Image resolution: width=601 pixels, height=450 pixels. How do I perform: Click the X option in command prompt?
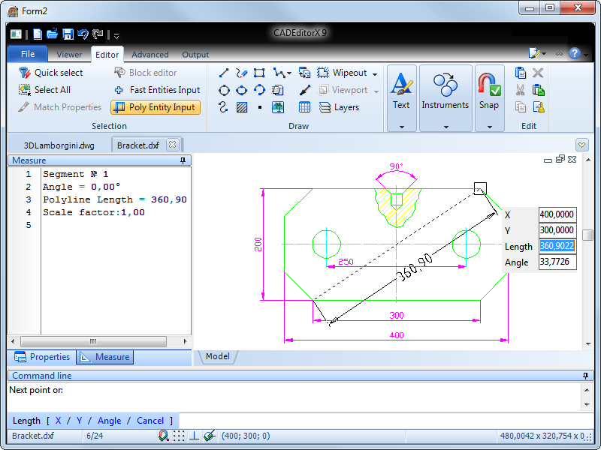click(59, 421)
